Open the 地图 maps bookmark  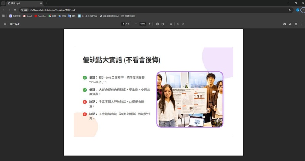52,16
